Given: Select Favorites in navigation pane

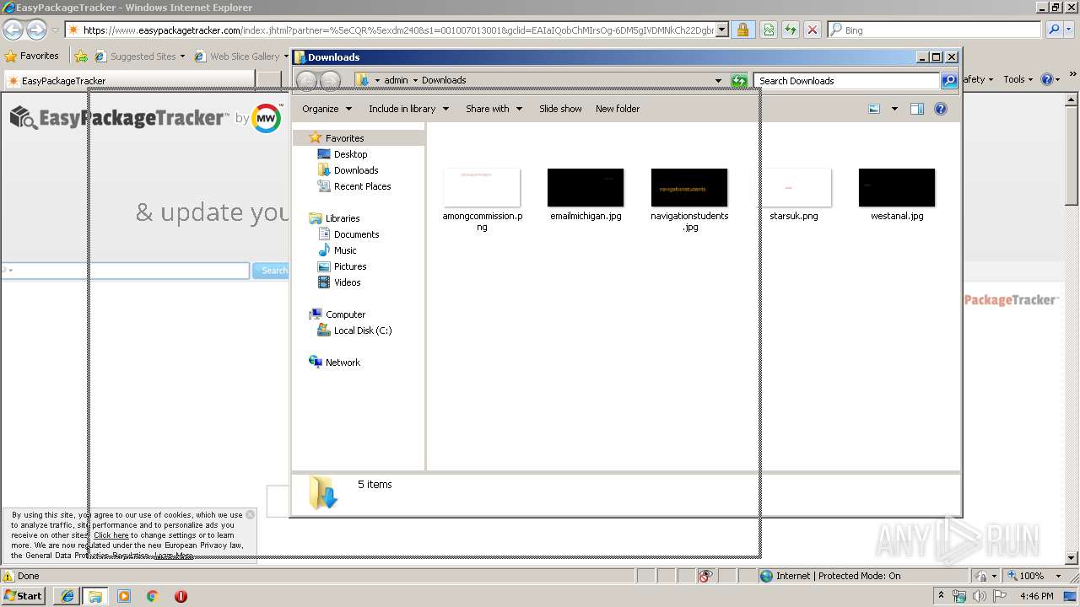Looking at the screenshot, I should pyautogui.click(x=344, y=138).
